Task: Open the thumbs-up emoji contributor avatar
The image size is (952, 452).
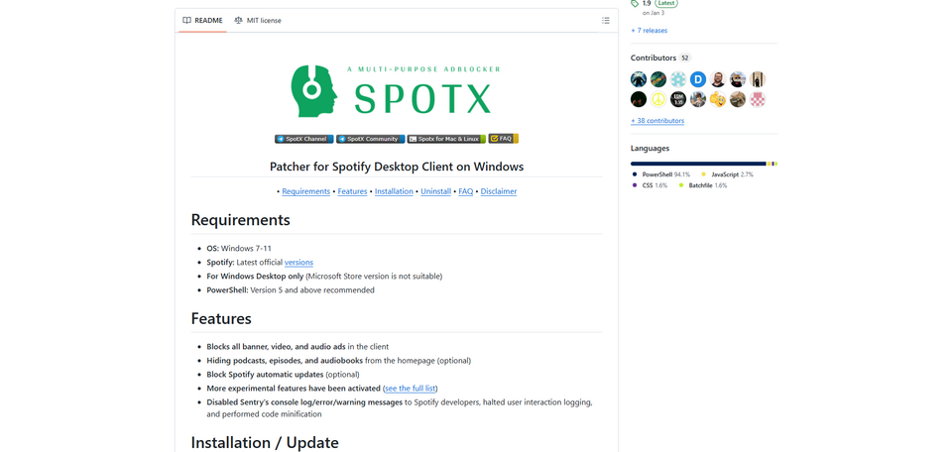Action: click(718, 99)
